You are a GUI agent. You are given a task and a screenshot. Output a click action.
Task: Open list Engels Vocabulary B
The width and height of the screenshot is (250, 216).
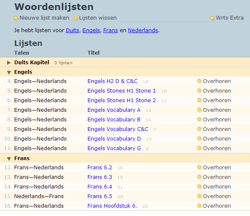114,120
